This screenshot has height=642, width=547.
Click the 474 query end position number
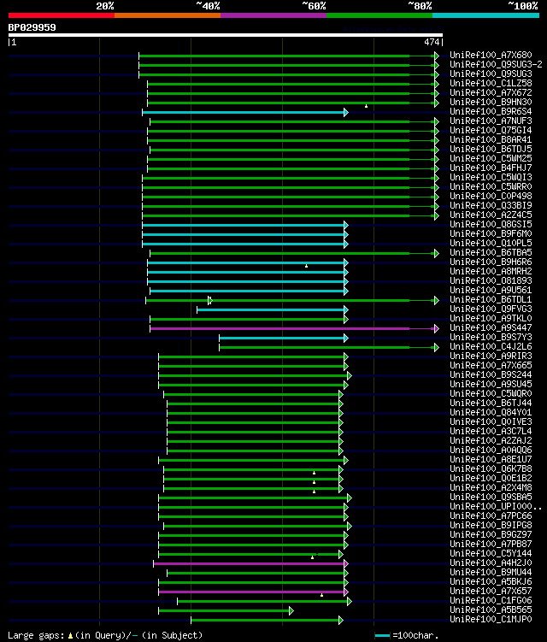pyautogui.click(x=432, y=42)
